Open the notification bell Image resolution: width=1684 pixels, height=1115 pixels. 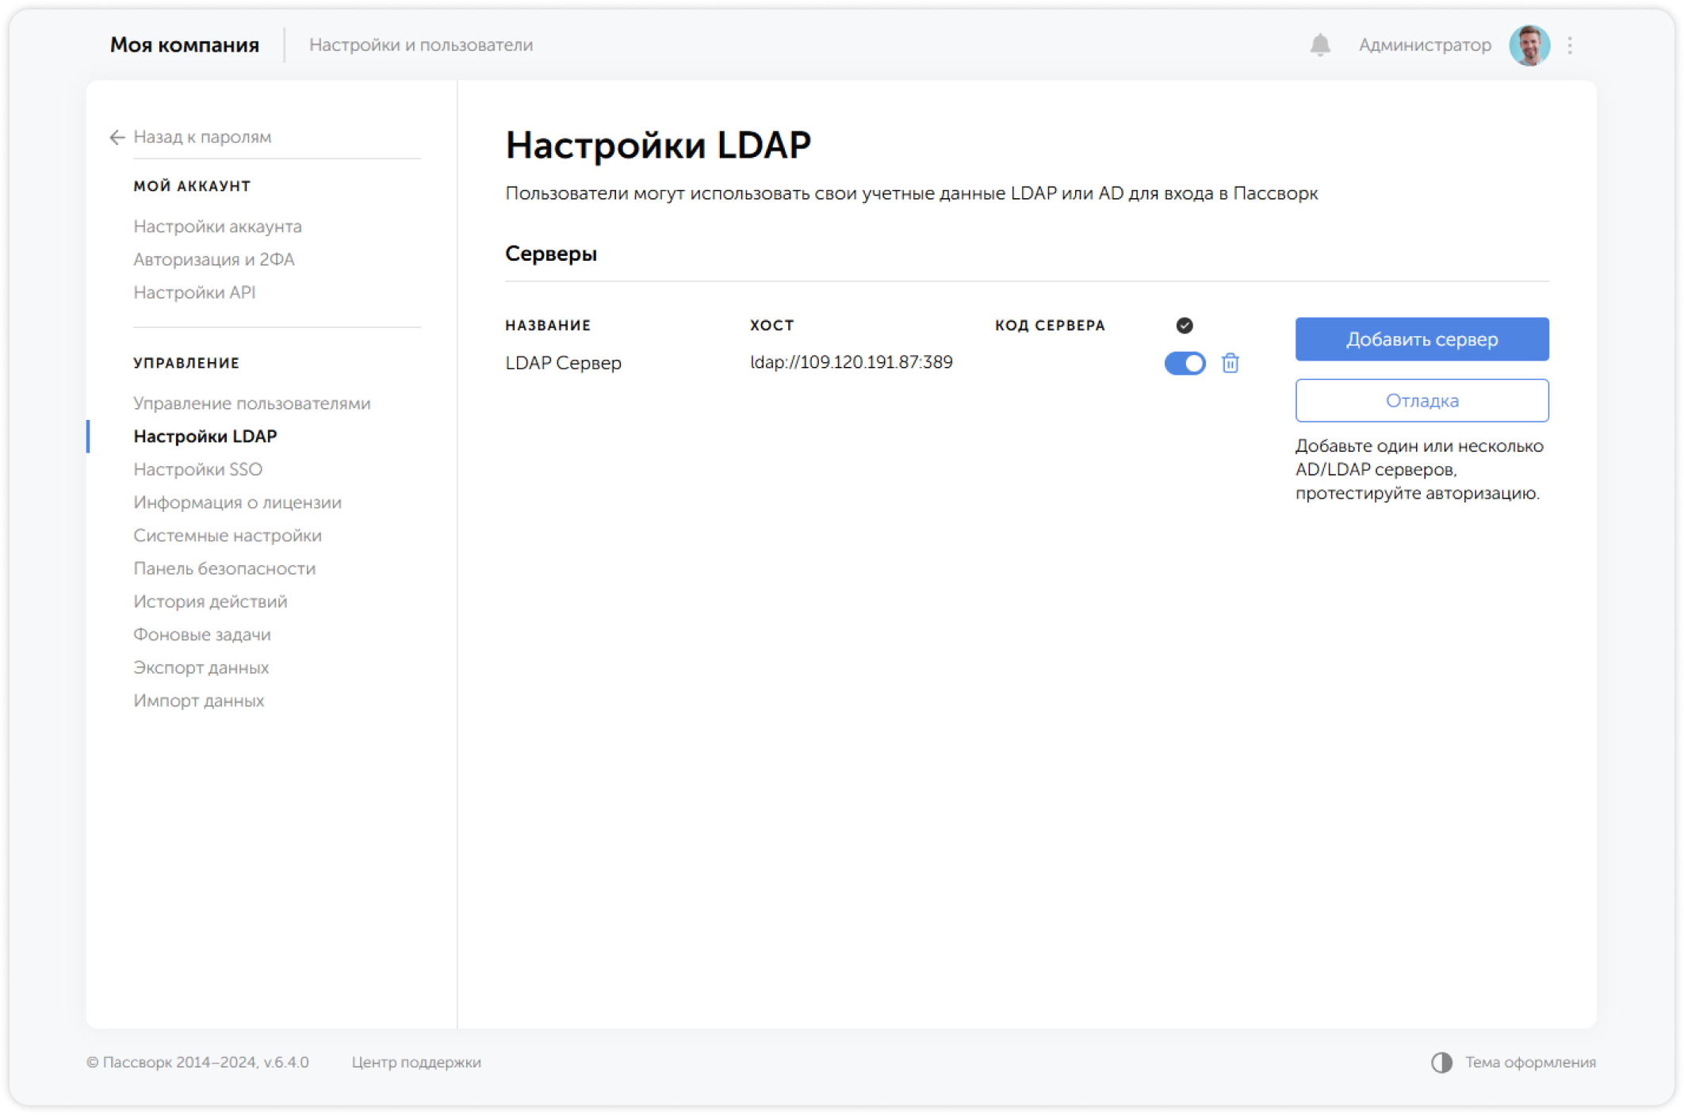[1318, 45]
